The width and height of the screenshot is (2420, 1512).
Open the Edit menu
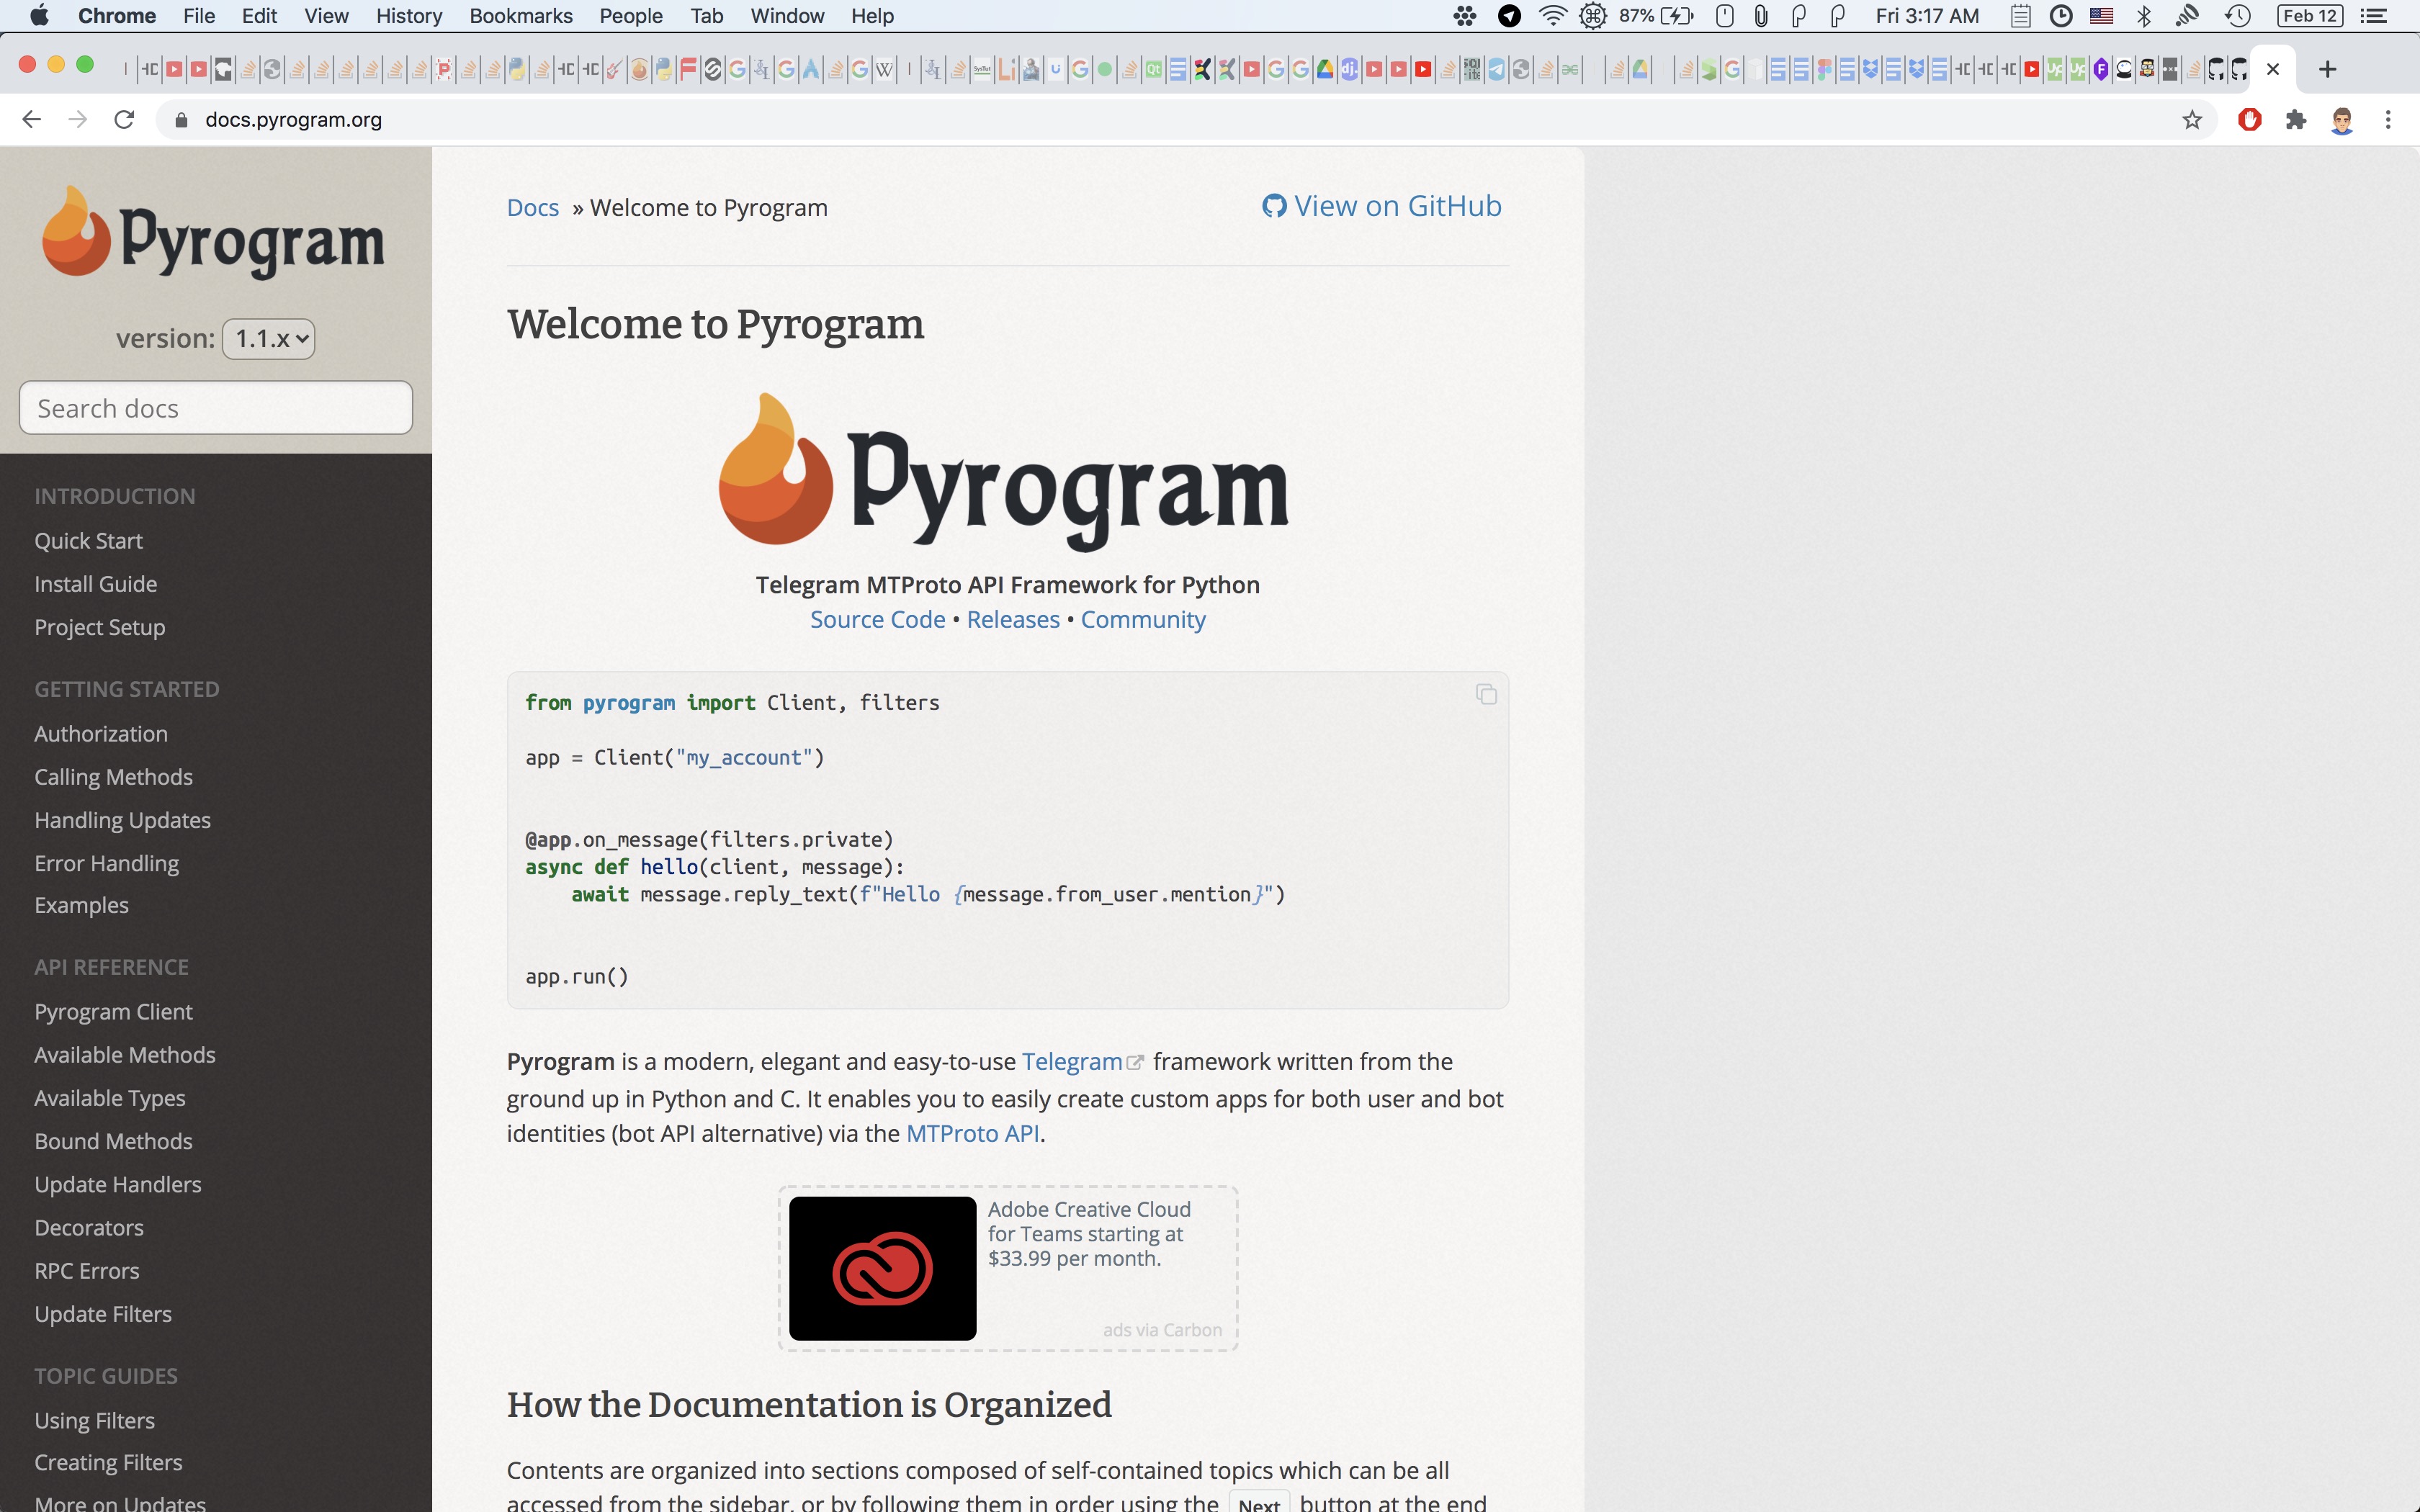[259, 15]
